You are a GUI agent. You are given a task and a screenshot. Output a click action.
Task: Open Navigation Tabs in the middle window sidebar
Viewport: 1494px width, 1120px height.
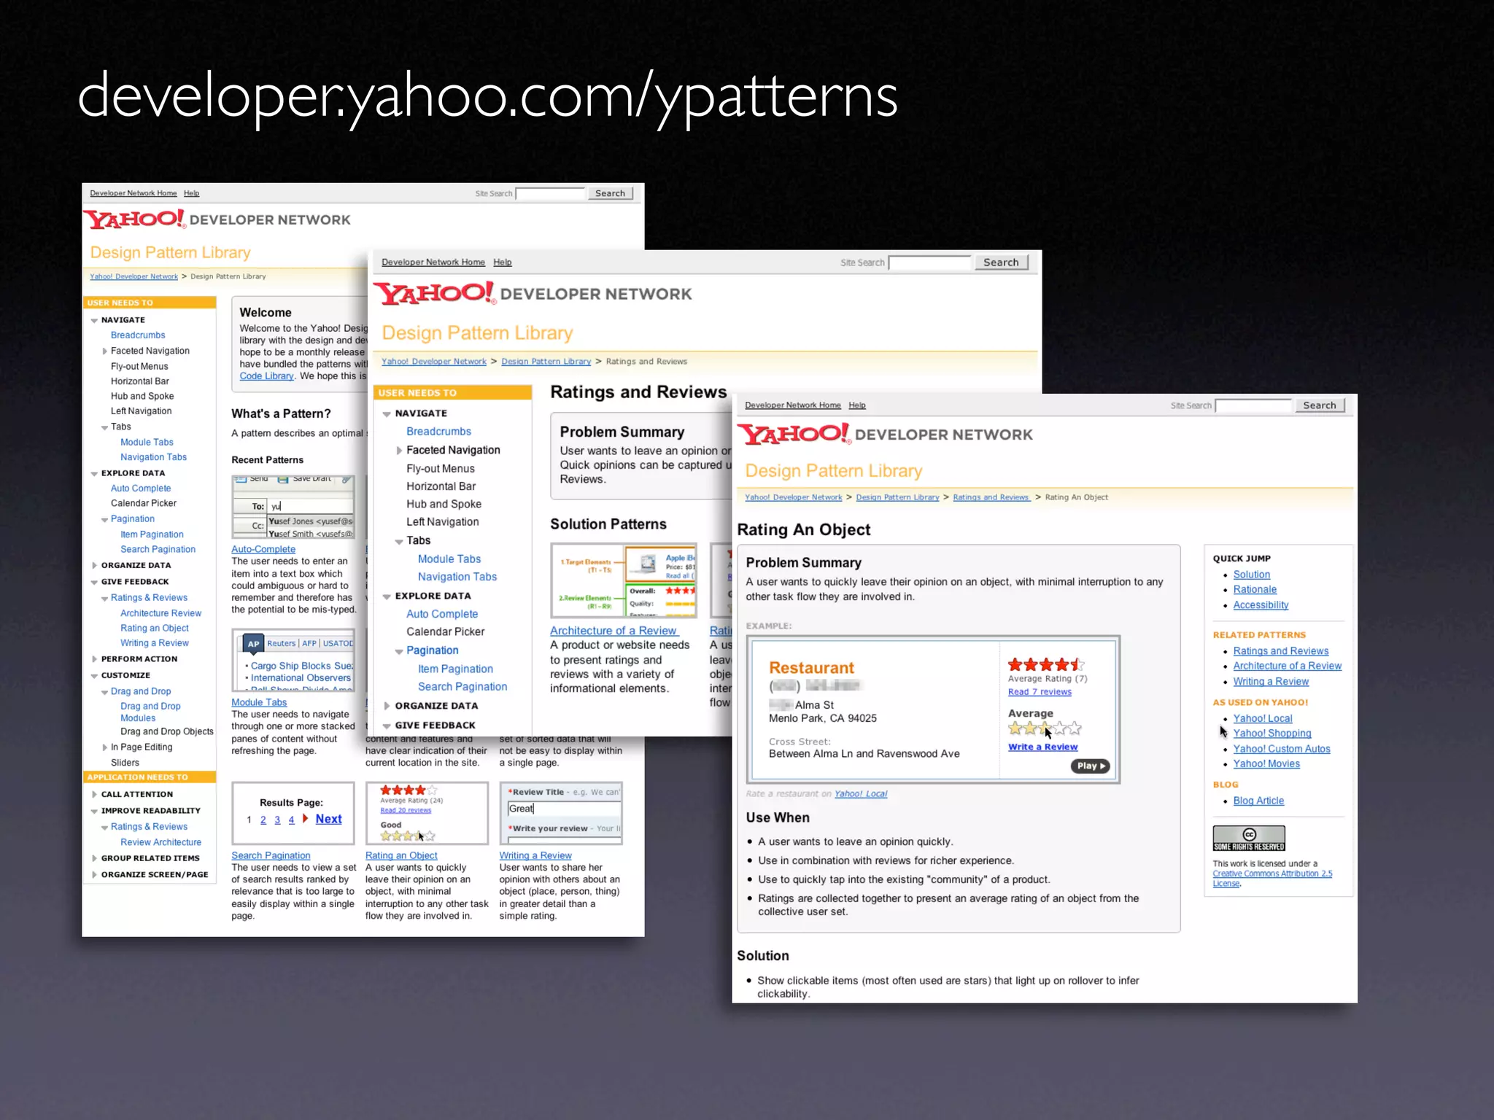[x=457, y=577]
